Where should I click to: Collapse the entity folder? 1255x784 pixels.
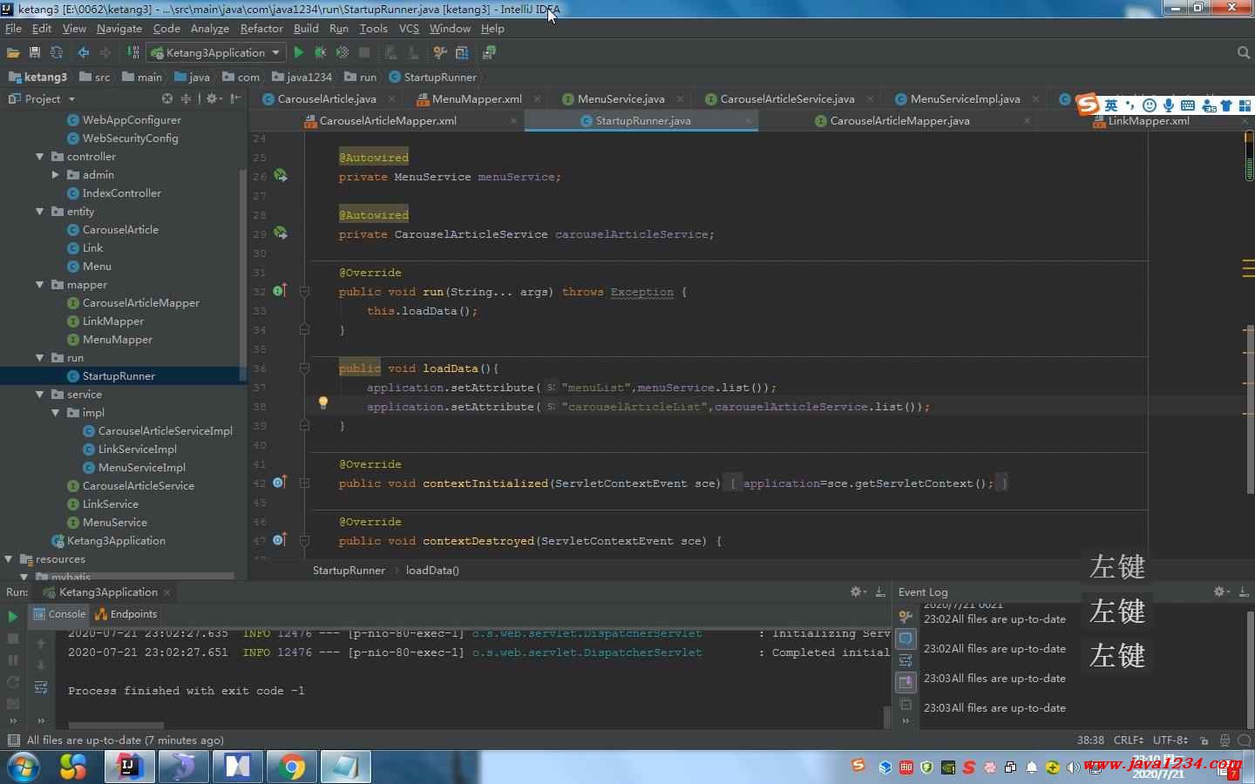pos(40,212)
